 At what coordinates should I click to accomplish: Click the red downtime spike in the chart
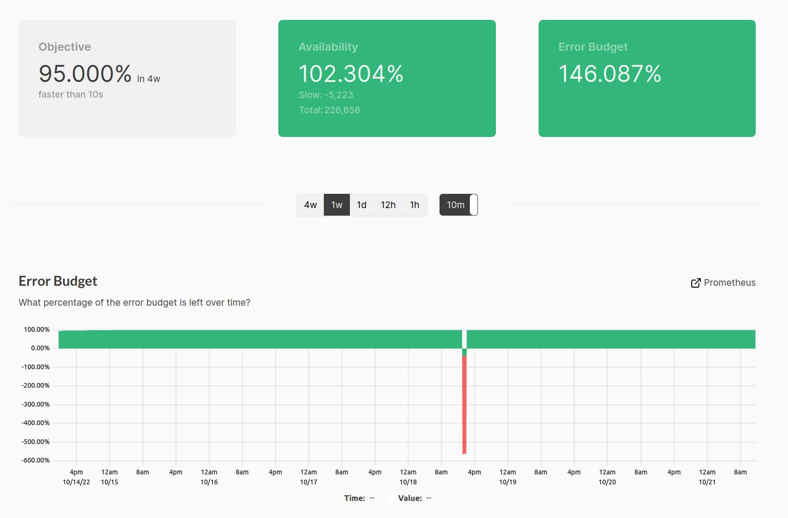(x=464, y=403)
